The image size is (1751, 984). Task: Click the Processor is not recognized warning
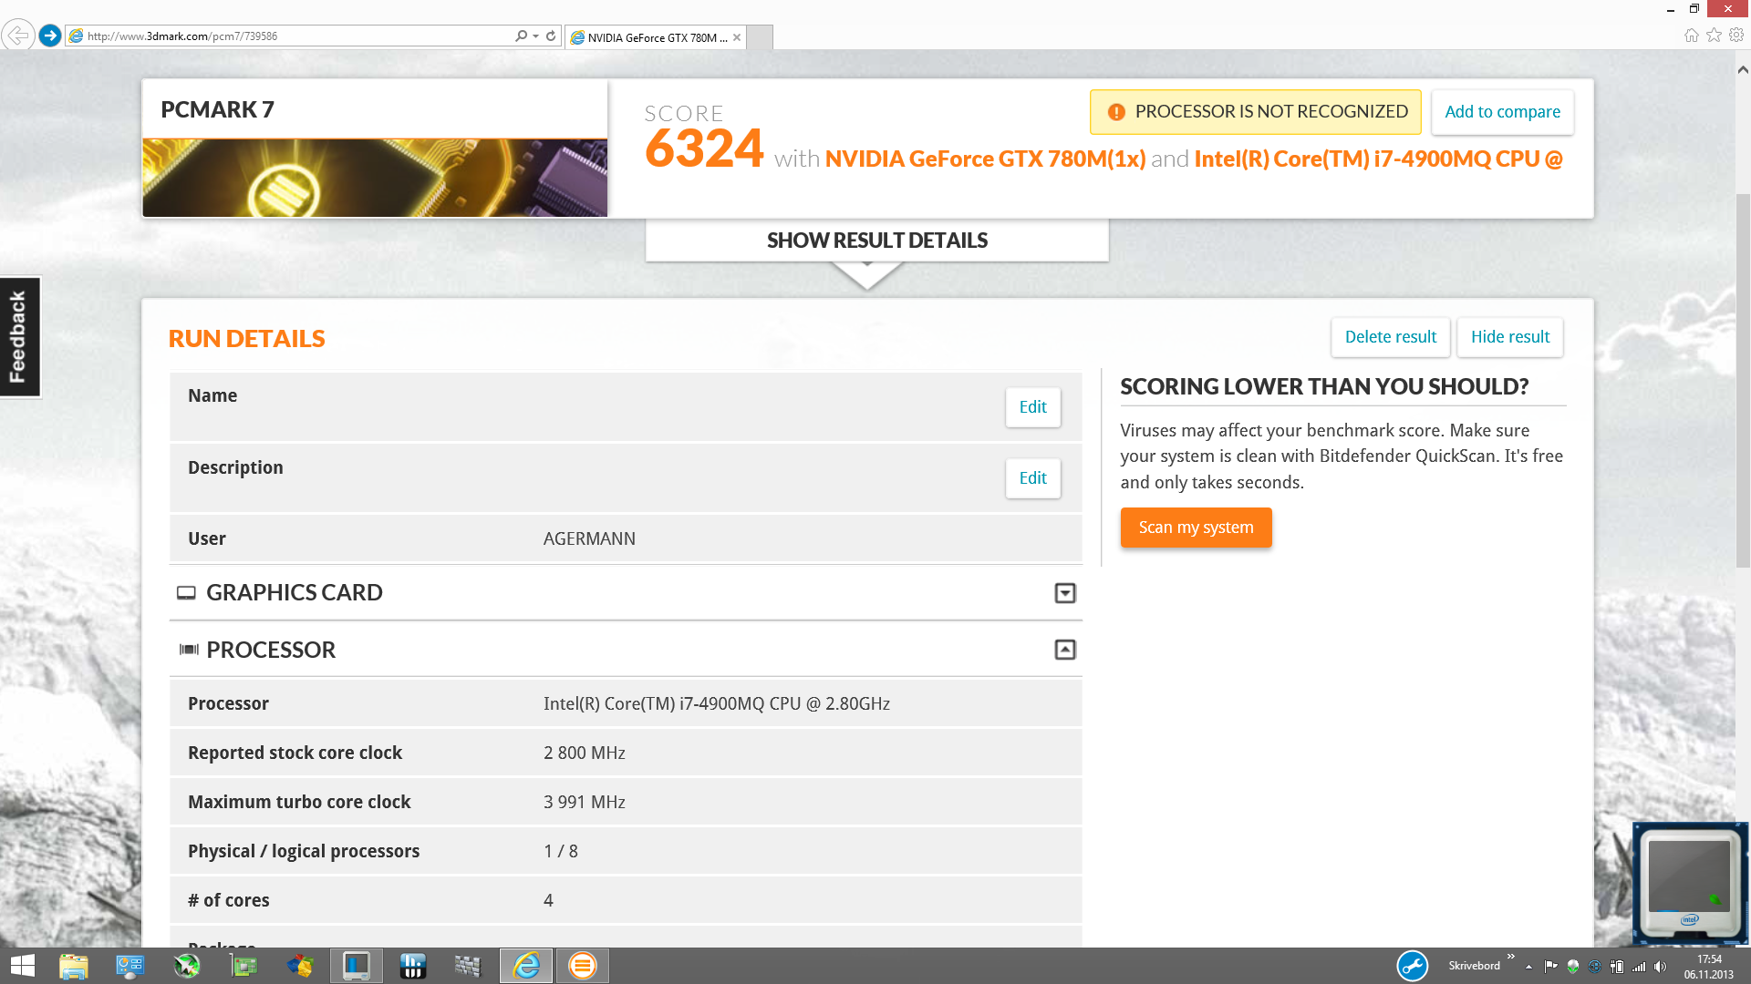[1256, 112]
